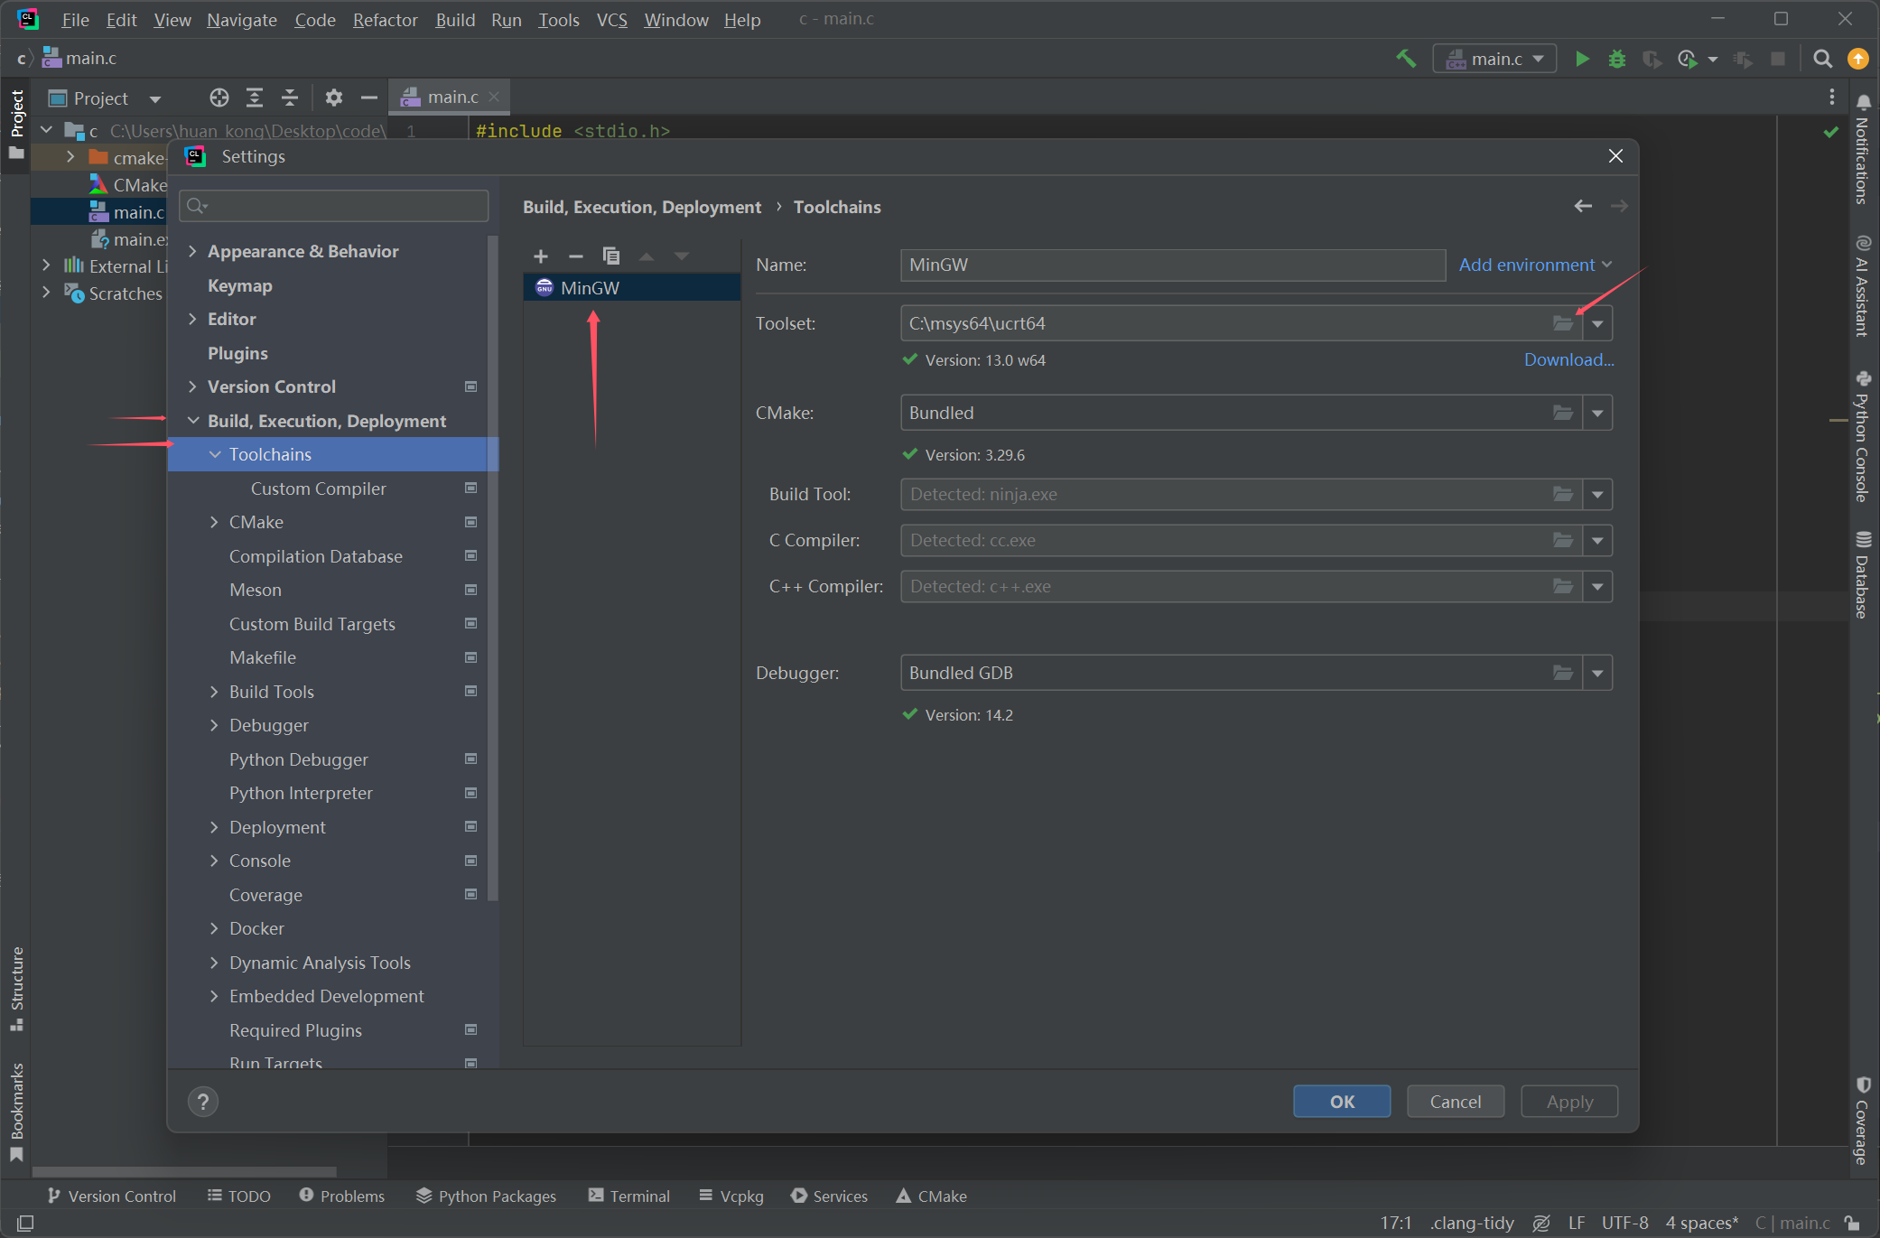
Task: Collapse Build, Execution, Deployment group
Action: [x=192, y=421]
